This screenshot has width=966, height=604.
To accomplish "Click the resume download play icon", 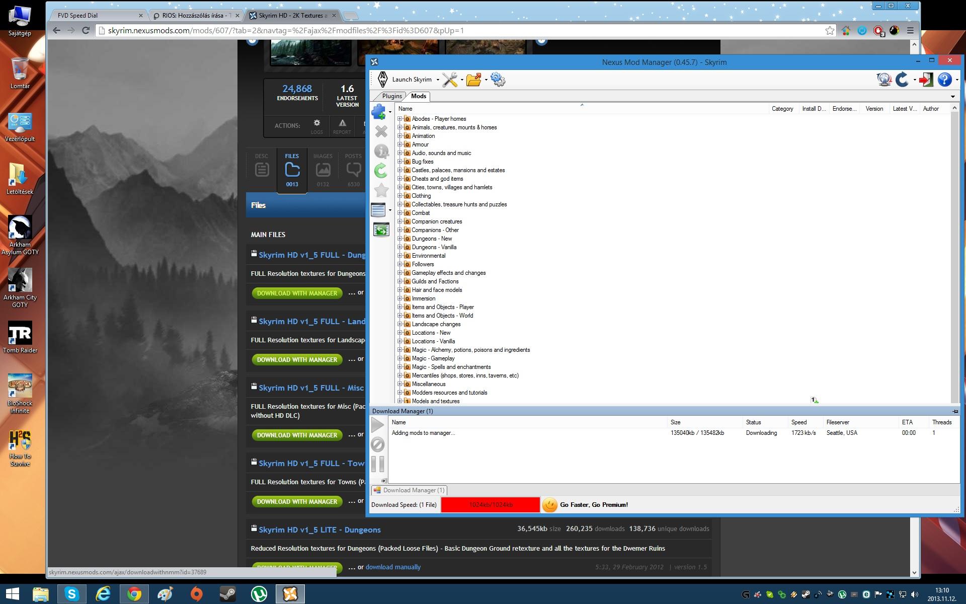I will (x=378, y=425).
